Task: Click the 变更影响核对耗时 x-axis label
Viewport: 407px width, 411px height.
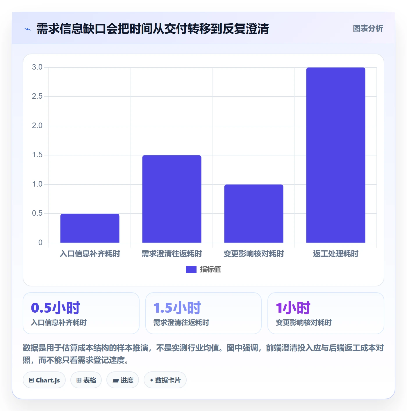Action: point(254,254)
